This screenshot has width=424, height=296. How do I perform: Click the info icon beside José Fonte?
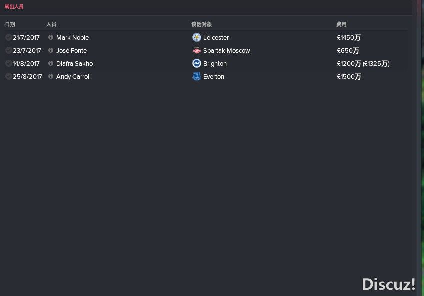tap(51, 50)
